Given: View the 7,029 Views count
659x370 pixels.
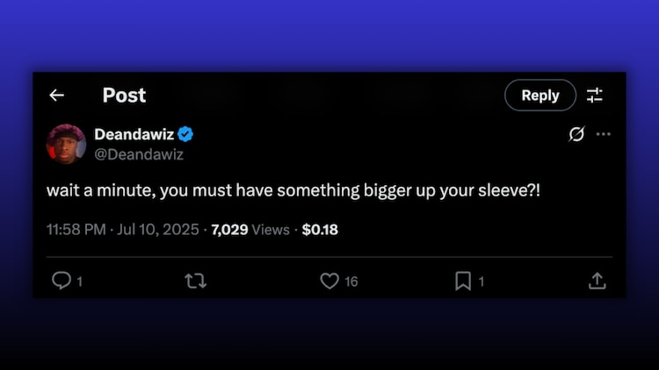Looking at the screenshot, I should click(x=250, y=230).
